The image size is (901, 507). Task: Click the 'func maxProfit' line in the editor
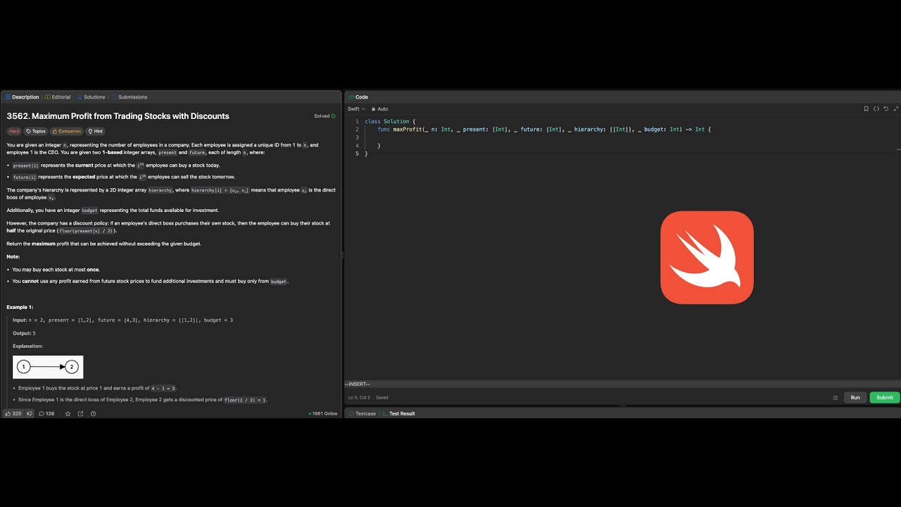click(x=544, y=130)
